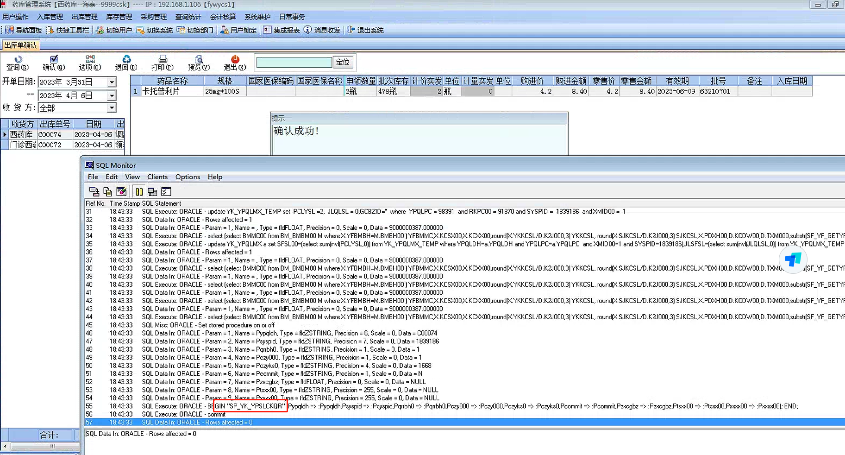Select highlighted SQL log row 57
This screenshot has width=845, height=455.
coord(465,422)
